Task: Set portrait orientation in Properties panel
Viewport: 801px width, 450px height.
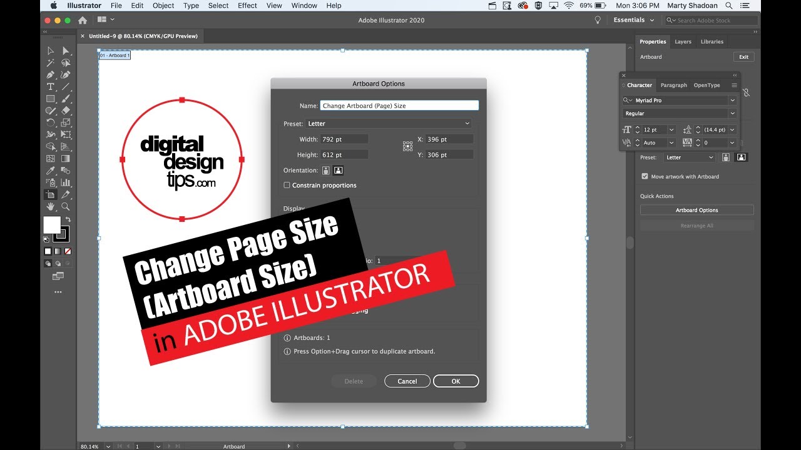Action: (x=727, y=157)
